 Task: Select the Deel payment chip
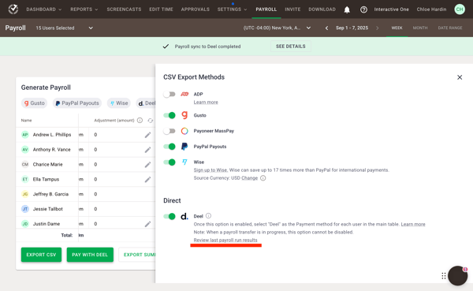pos(146,103)
